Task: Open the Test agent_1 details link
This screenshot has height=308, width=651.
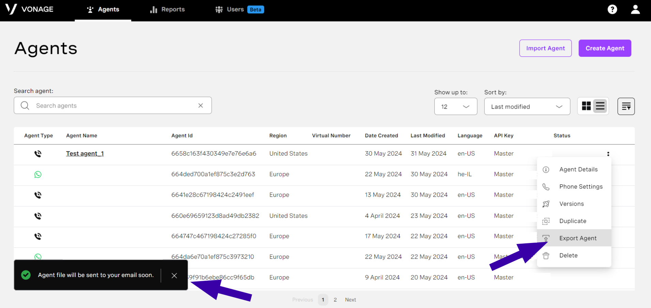Action: pyautogui.click(x=84, y=153)
